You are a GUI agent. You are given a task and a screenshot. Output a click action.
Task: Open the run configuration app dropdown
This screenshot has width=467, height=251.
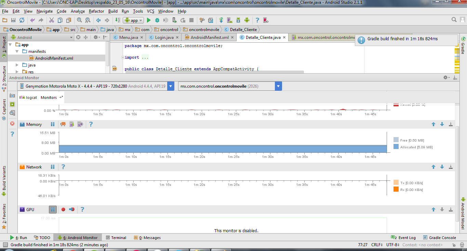[134, 20]
